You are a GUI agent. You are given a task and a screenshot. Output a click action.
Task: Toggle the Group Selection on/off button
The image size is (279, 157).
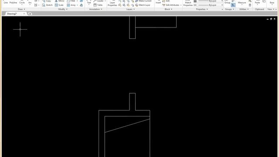[x=233, y=5]
